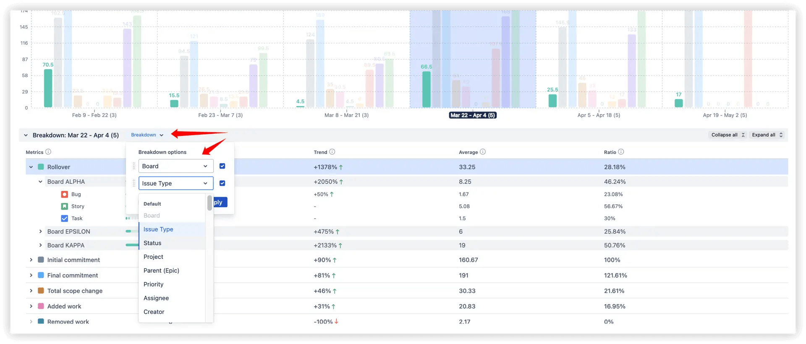Collapse the Breakdown section header chevron
The image size is (806, 344).
coord(26,135)
